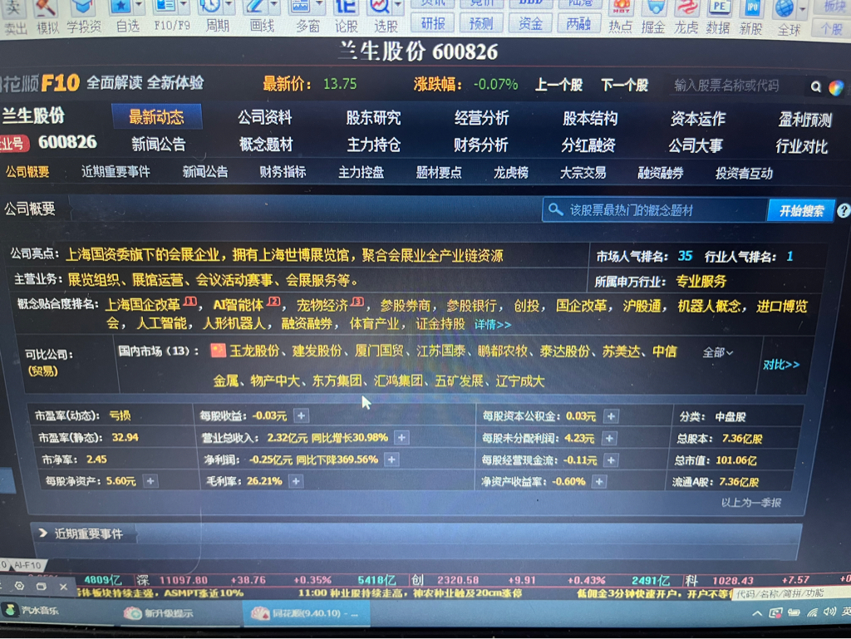Open the 对比>> comparison link
This screenshot has width=851, height=639.
point(781,365)
